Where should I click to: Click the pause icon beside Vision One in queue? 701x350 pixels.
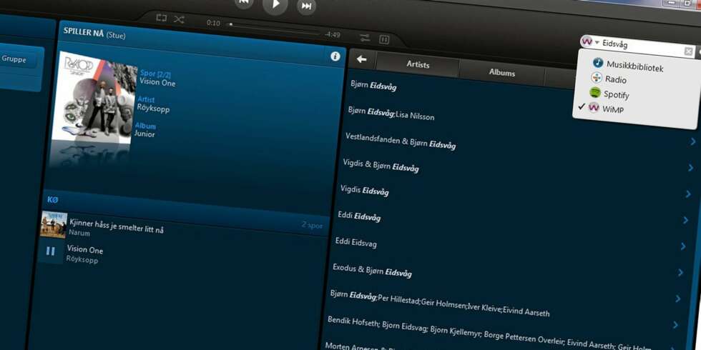click(x=50, y=251)
